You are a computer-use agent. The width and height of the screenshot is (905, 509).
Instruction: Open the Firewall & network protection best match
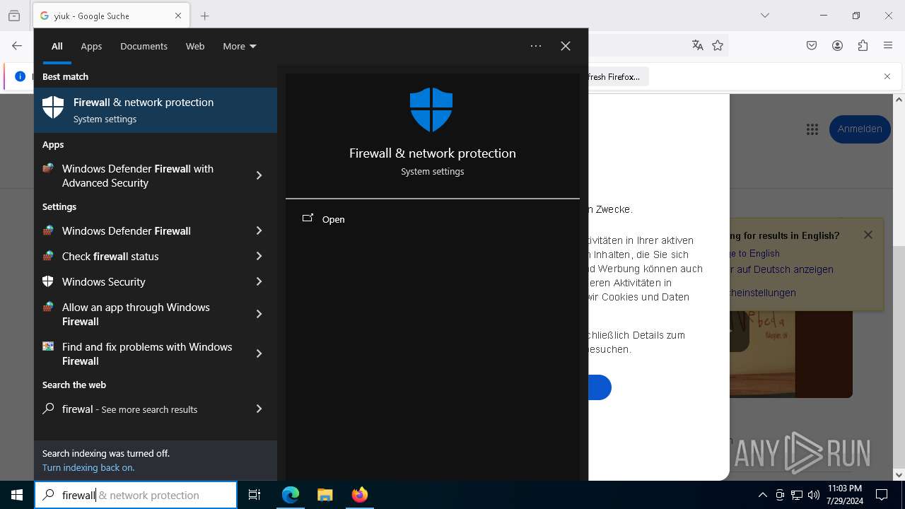[x=156, y=110]
